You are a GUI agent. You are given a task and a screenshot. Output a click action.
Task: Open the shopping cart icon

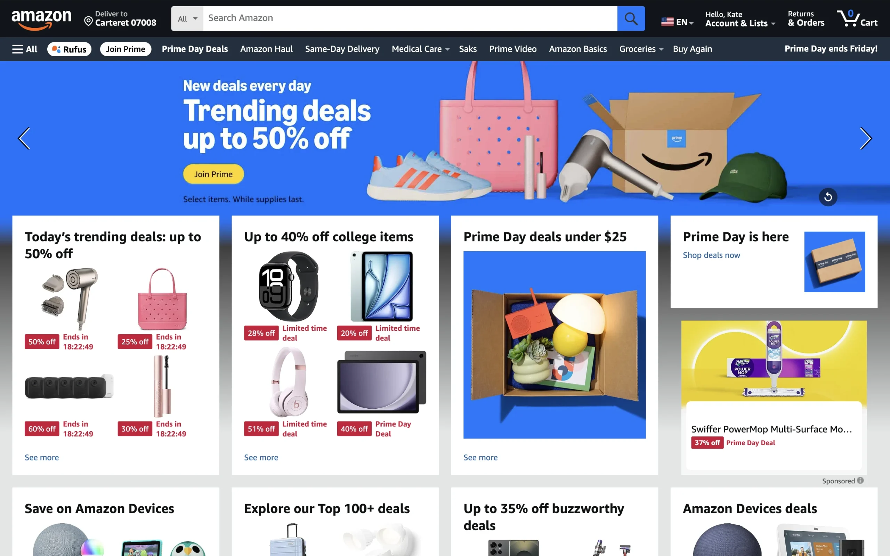(x=857, y=18)
